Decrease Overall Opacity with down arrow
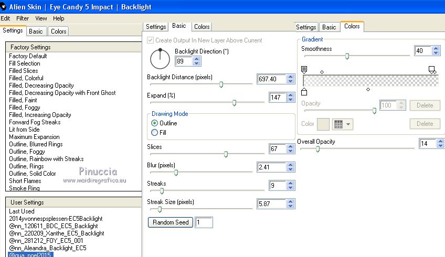 pyautogui.click(x=440, y=145)
